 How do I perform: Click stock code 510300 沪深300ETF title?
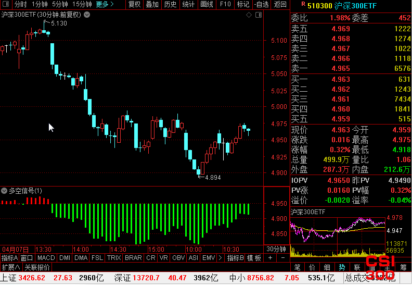pos(342,6)
